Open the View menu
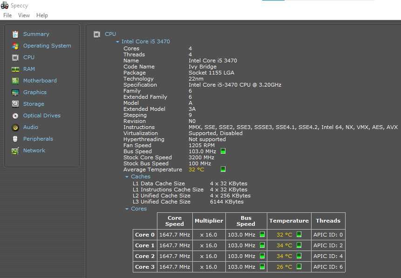Screen dimensions: 401x278 24,15
